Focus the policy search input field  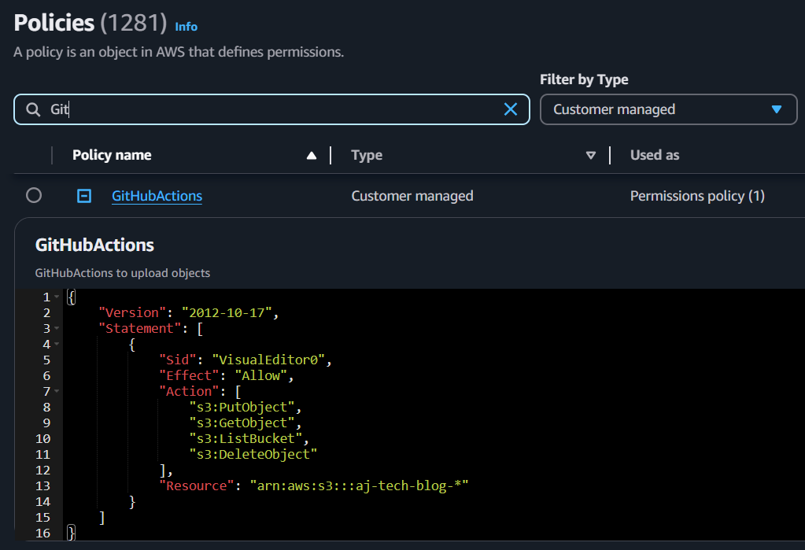coord(268,109)
